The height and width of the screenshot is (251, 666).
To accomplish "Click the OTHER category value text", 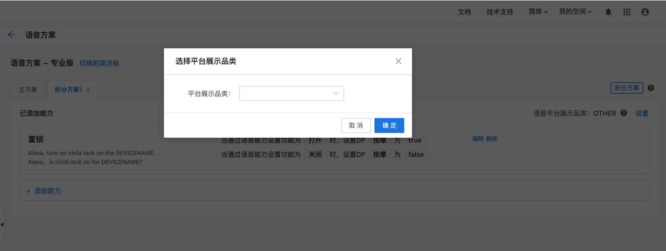I will click(605, 113).
